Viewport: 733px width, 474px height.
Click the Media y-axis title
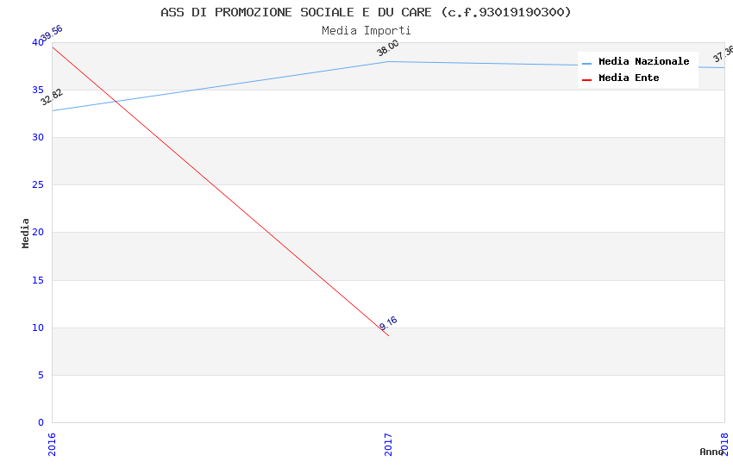coord(25,233)
